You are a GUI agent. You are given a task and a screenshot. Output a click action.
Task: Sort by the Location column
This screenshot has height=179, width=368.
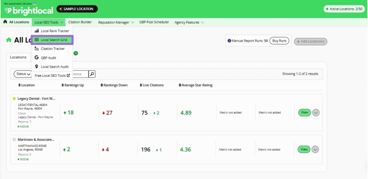(26, 85)
